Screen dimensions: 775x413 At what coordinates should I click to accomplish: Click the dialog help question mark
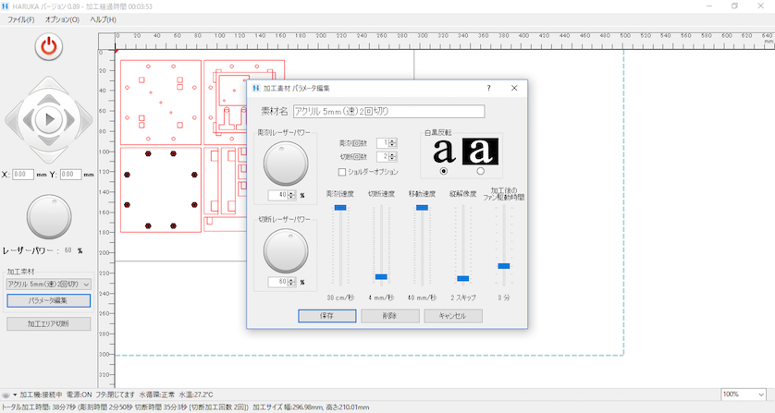[488, 88]
